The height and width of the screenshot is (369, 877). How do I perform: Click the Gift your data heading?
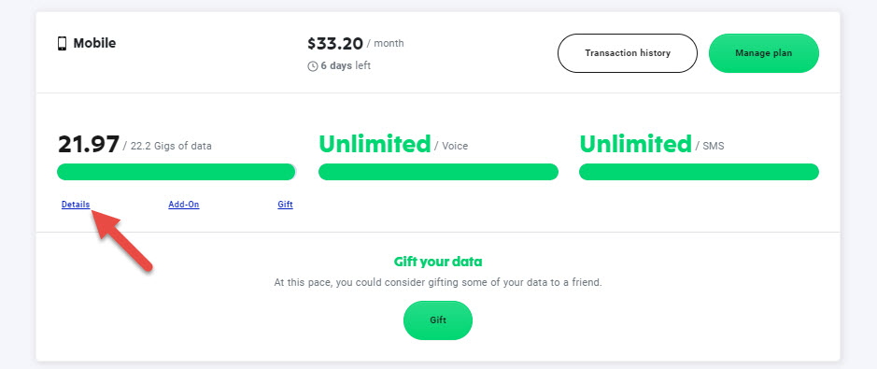click(438, 262)
